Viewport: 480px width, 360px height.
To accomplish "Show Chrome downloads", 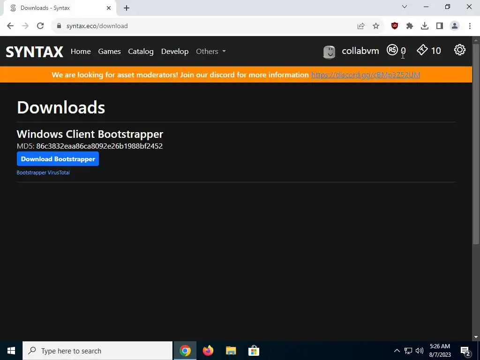I will pyautogui.click(x=425, y=26).
